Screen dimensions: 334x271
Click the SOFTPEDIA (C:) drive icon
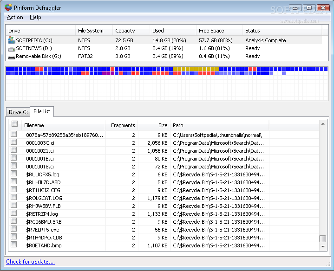[11, 40]
